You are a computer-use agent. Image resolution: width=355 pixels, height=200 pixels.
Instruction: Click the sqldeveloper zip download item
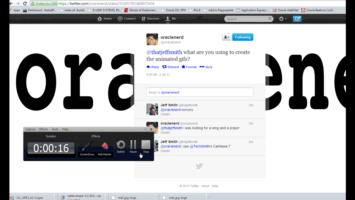coord(82,197)
